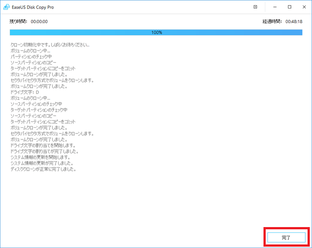
Task: Open the title bar menu icon left of minimize
Action: tap(255, 7)
